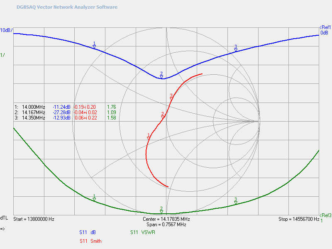The height and width of the screenshot is (249, 332).
Task: Click the Span = 0.7567 MHz label
Action: coord(166,225)
